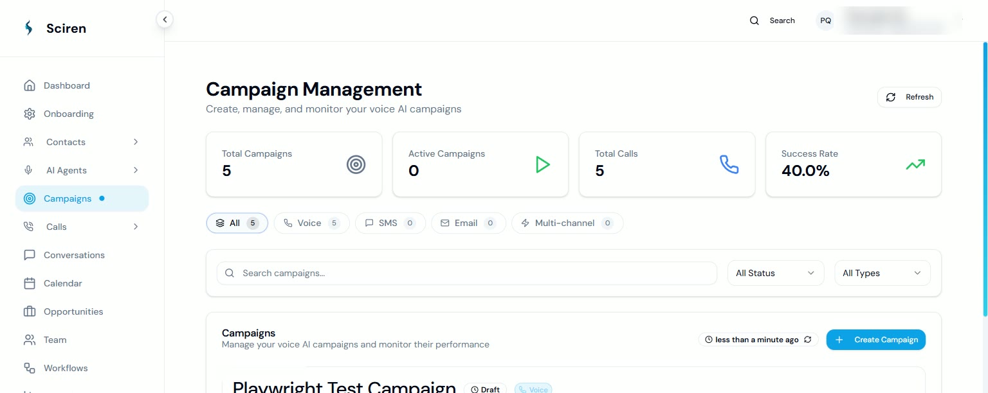Click the AI Agents microphone icon

tap(29, 170)
